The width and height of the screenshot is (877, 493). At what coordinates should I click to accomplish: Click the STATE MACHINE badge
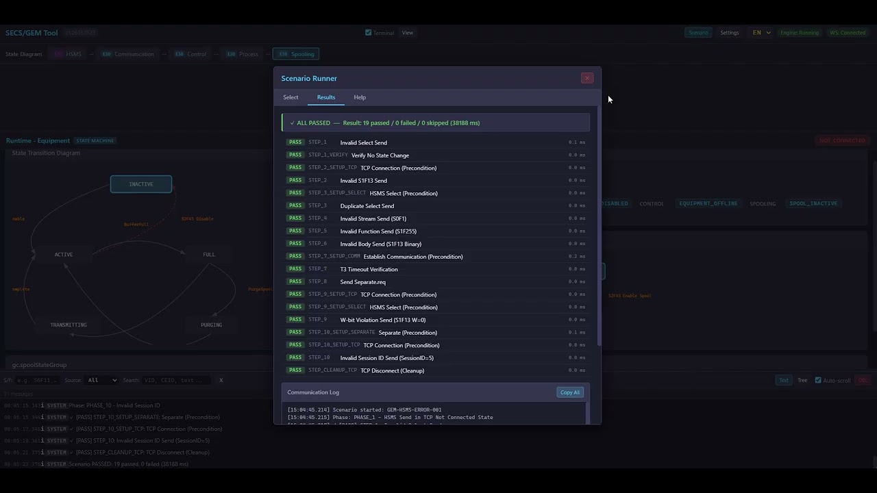coord(95,140)
